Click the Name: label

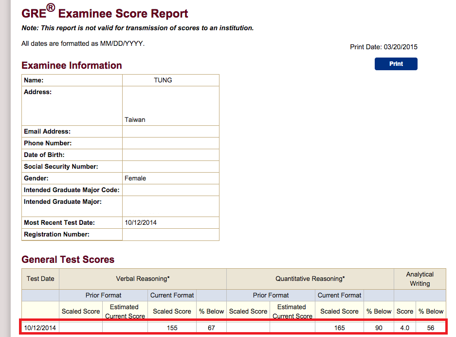click(34, 80)
